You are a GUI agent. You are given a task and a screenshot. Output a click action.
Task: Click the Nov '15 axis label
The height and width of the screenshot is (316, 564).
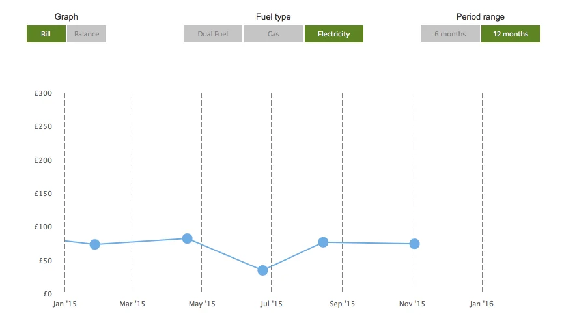pyautogui.click(x=412, y=304)
